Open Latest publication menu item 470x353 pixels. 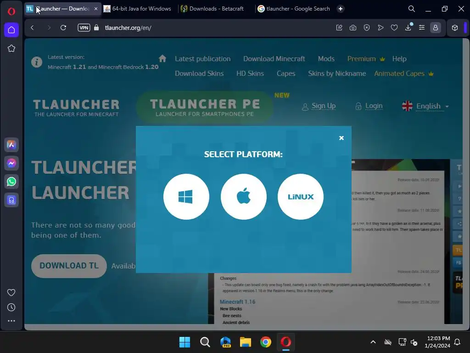click(202, 59)
